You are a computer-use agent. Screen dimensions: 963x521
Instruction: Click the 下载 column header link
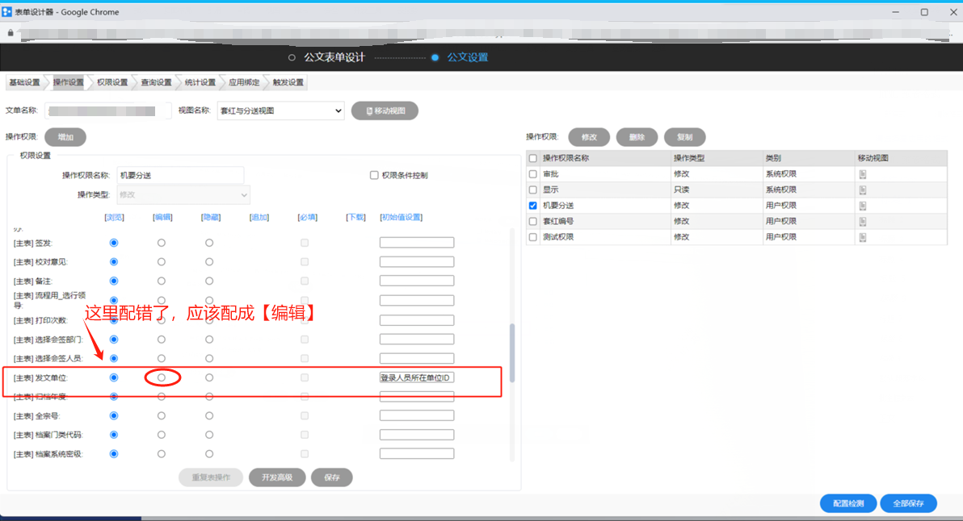(x=355, y=218)
